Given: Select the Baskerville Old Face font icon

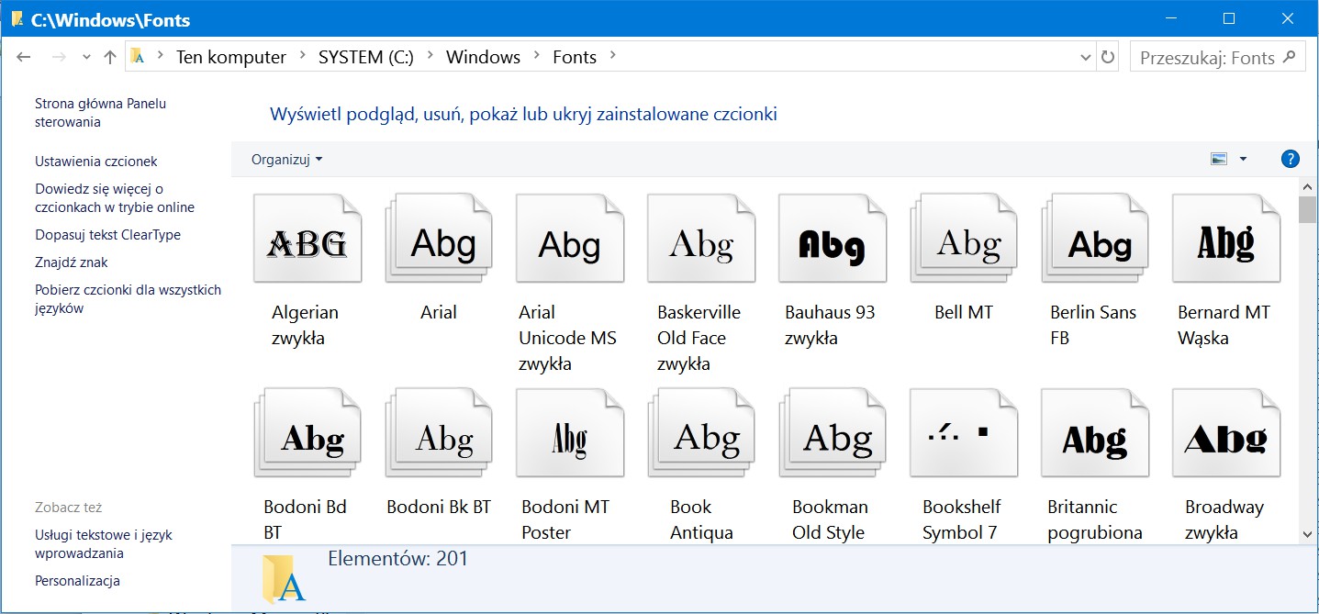Looking at the screenshot, I should (x=700, y=238).
